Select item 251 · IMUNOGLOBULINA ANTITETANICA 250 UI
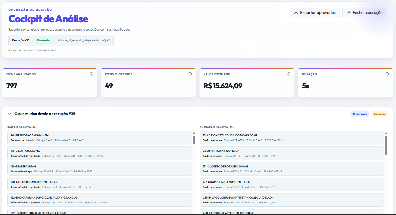This screenshot has width=396, height=215. pos(292,200)
